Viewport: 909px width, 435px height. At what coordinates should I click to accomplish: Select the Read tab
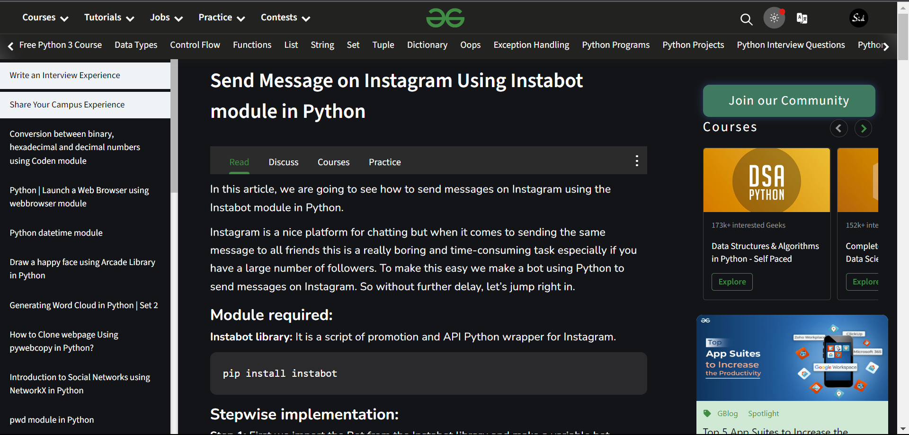click(239, 162)
